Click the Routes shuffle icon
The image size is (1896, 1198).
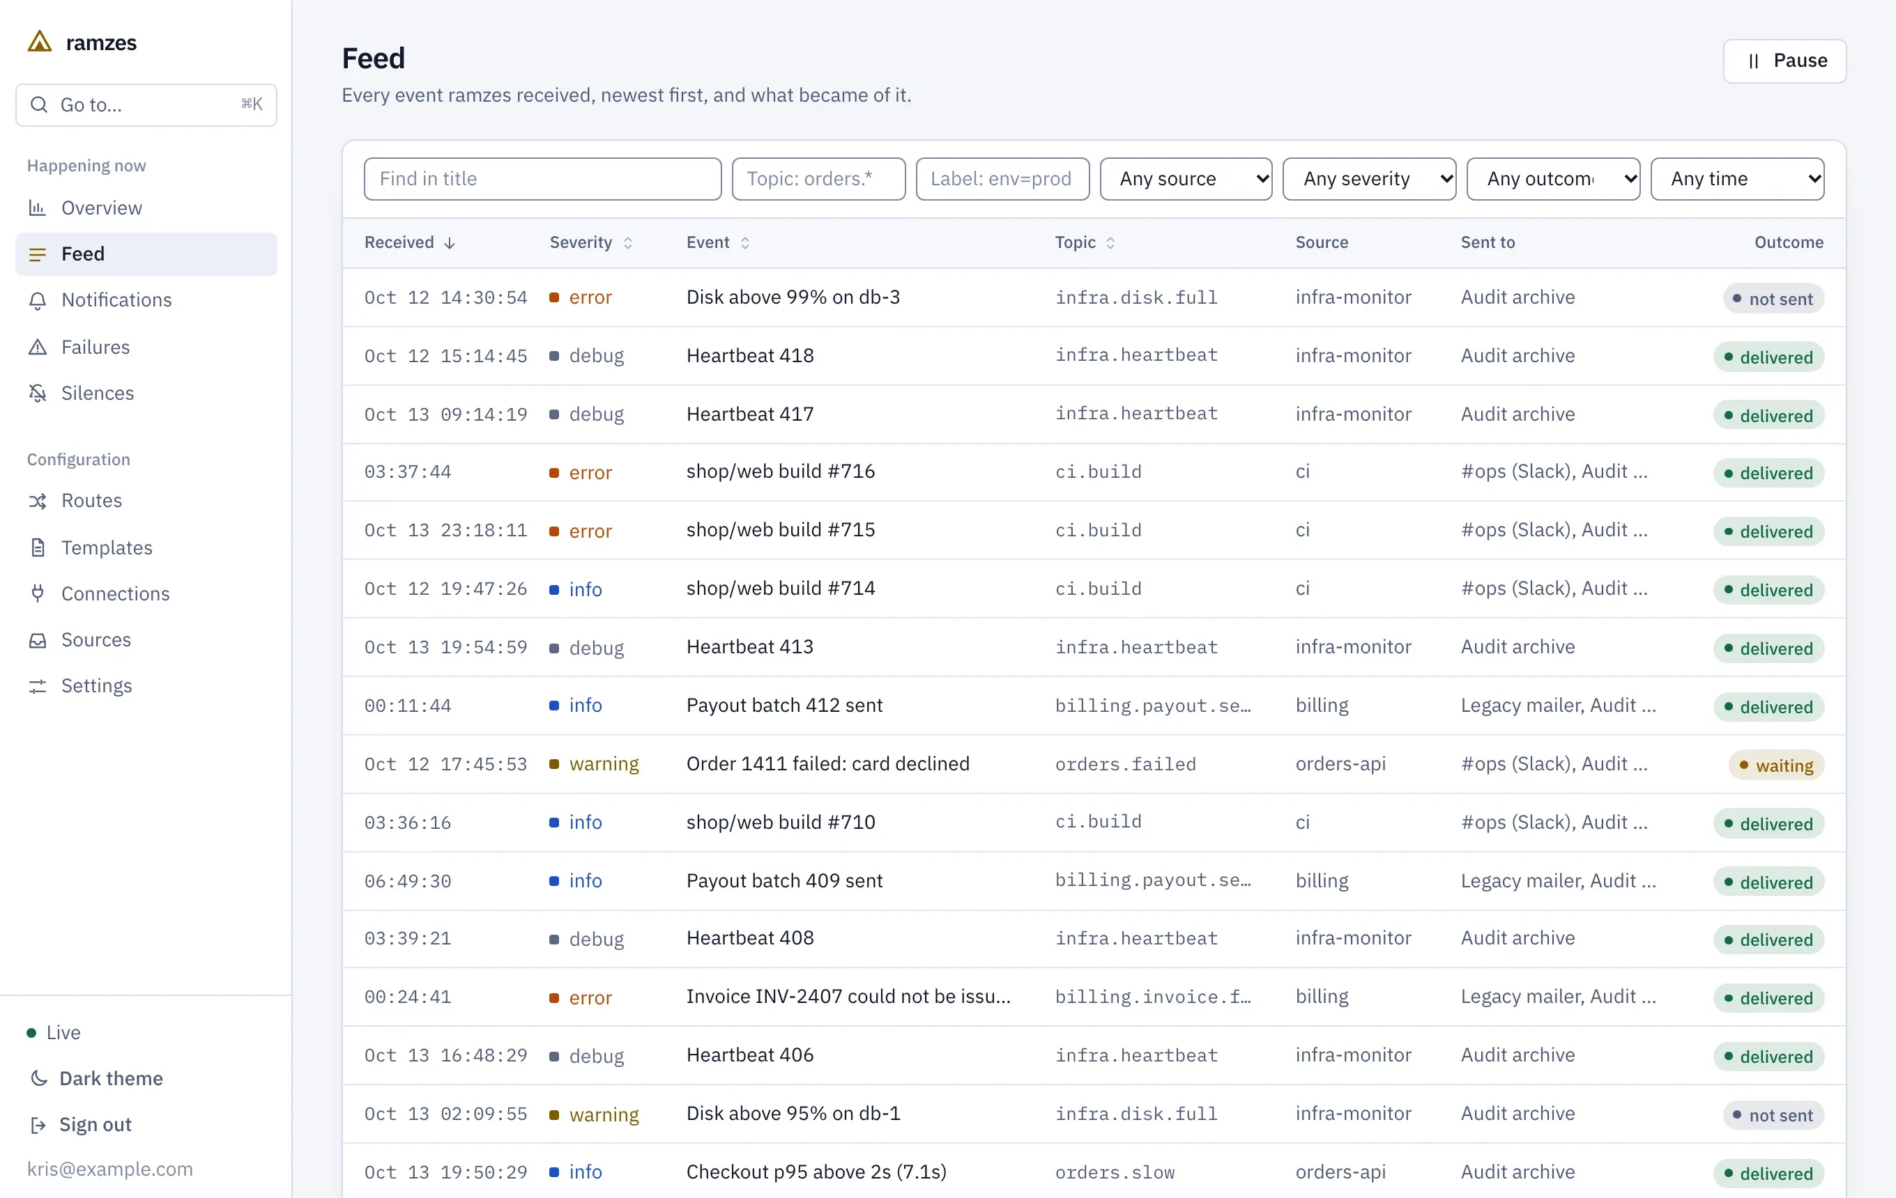tap(37, 501)
